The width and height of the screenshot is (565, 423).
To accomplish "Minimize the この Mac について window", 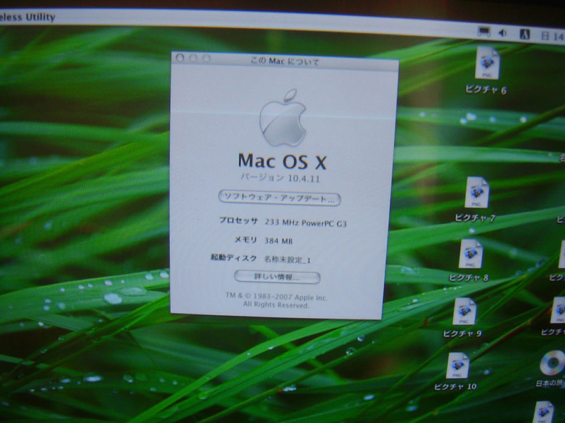I will point(193,58).
